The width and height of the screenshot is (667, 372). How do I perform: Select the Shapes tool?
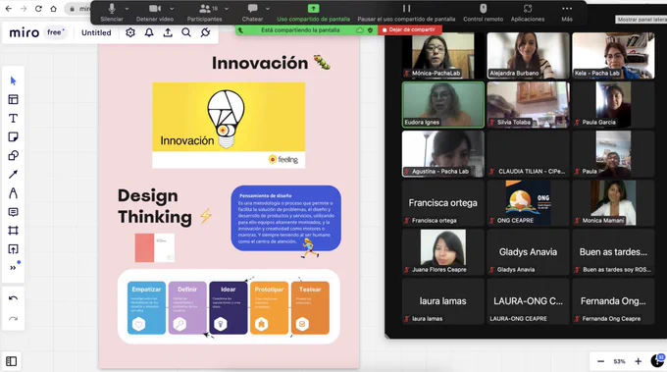click(x=13, y=156)
